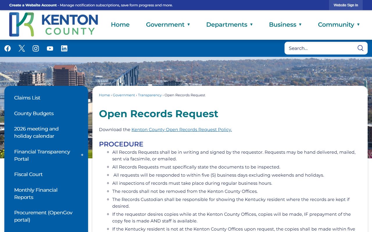
Task: Open the Kenton County YouTube channel
Action: [50, 48]
